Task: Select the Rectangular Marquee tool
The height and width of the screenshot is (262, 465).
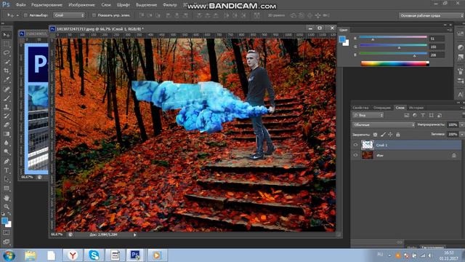Action: point(7,44)
